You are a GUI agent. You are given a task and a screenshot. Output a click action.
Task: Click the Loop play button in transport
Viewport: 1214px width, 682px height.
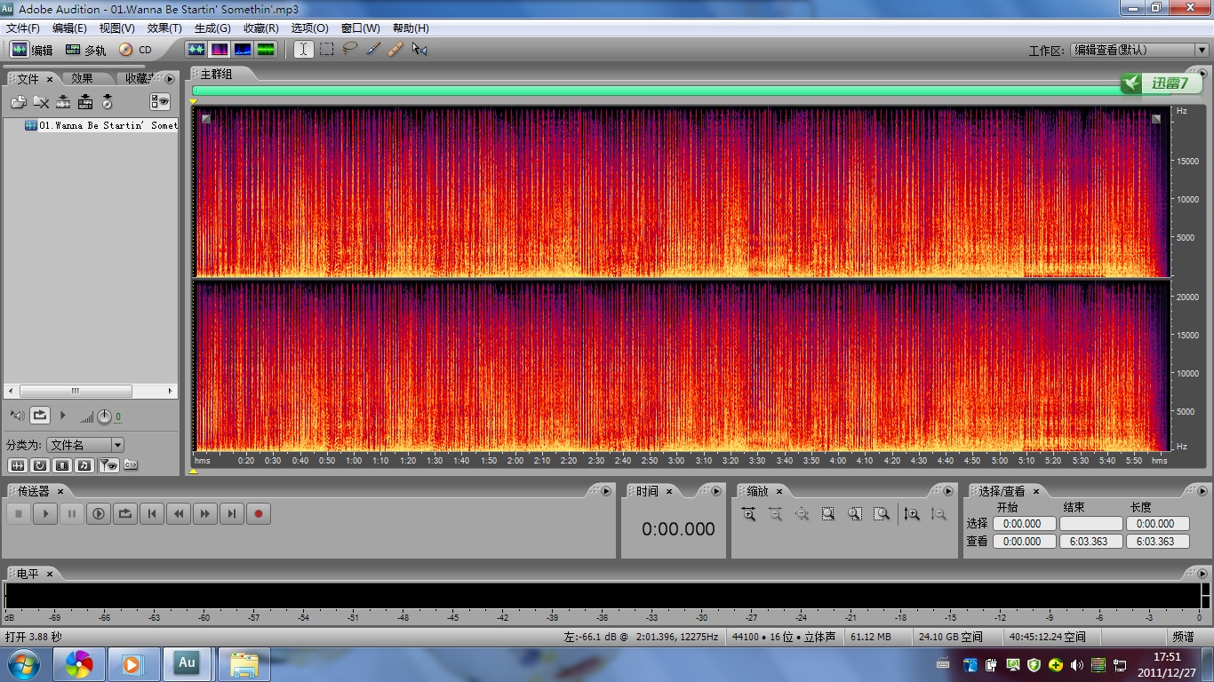pos(125,513)
